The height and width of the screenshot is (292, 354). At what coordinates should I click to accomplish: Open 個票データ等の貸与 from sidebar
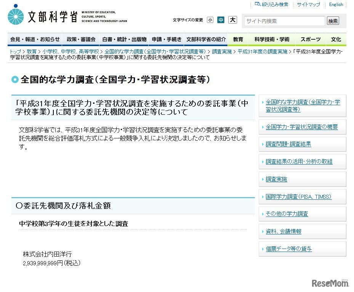tap(288, 249)
